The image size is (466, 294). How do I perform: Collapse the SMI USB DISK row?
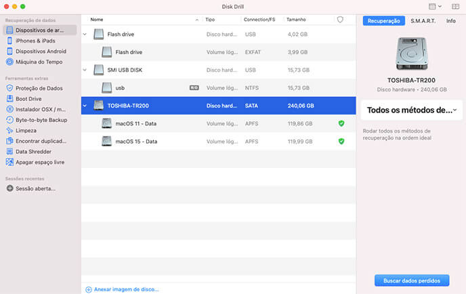[85, 70]
